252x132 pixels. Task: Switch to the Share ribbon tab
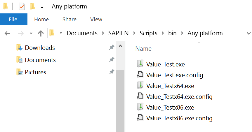(69, 20)
